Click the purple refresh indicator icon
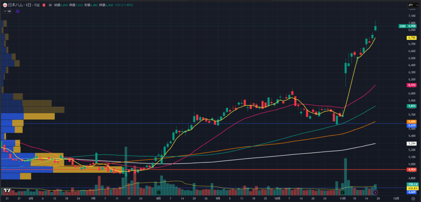 (17, 11)
